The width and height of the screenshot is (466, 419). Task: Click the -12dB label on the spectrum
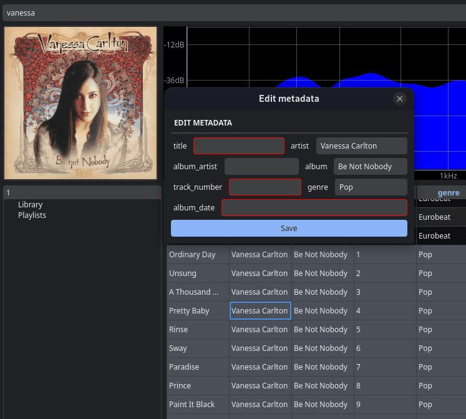[175, 44]
